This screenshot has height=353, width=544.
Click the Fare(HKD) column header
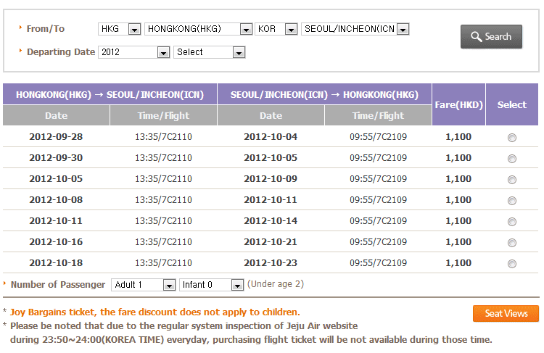[458, 105]
